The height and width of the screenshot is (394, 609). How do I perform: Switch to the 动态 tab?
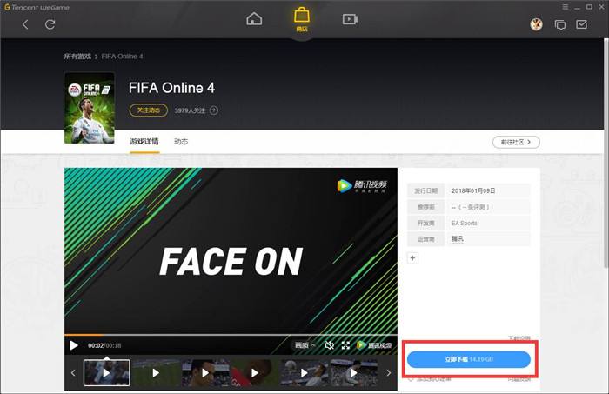click(181, 142)
